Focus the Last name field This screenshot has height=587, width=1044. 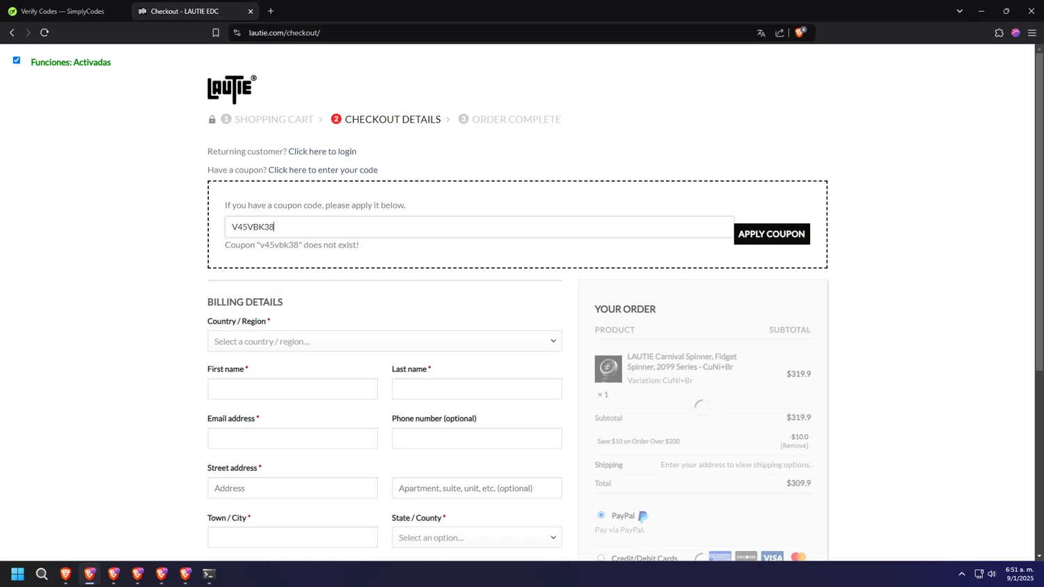[477, 389]
